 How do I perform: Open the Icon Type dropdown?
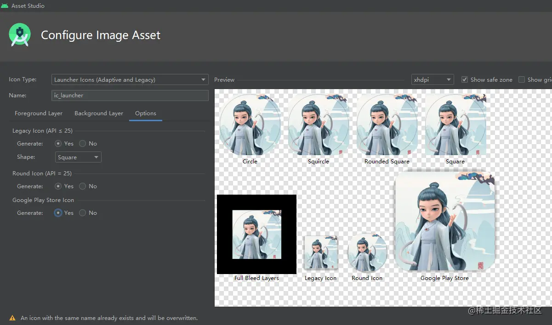(x=130, y=79)
